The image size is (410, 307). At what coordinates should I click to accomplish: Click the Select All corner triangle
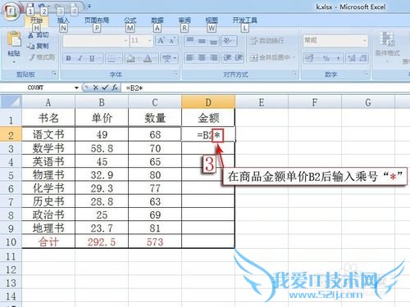11,102
